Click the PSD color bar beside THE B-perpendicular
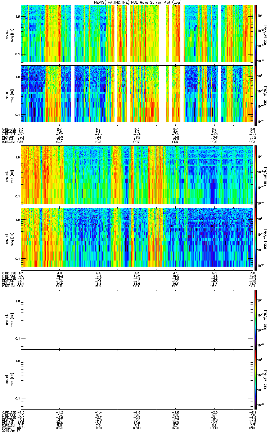270x433 pixels. [x=256, y=319]
